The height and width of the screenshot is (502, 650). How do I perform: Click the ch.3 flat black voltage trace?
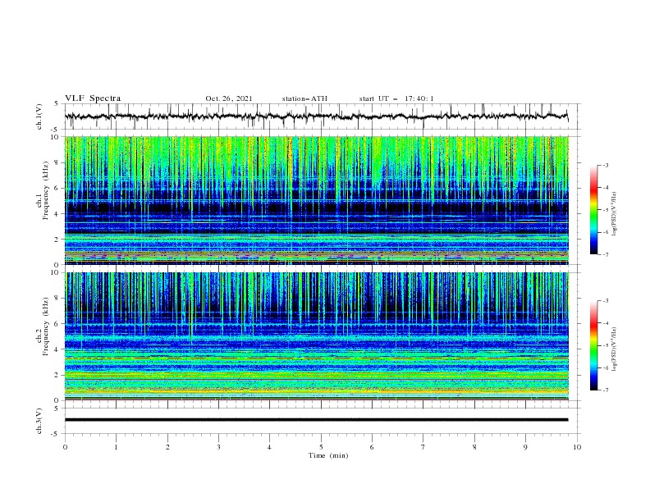[x=317, y=420]
